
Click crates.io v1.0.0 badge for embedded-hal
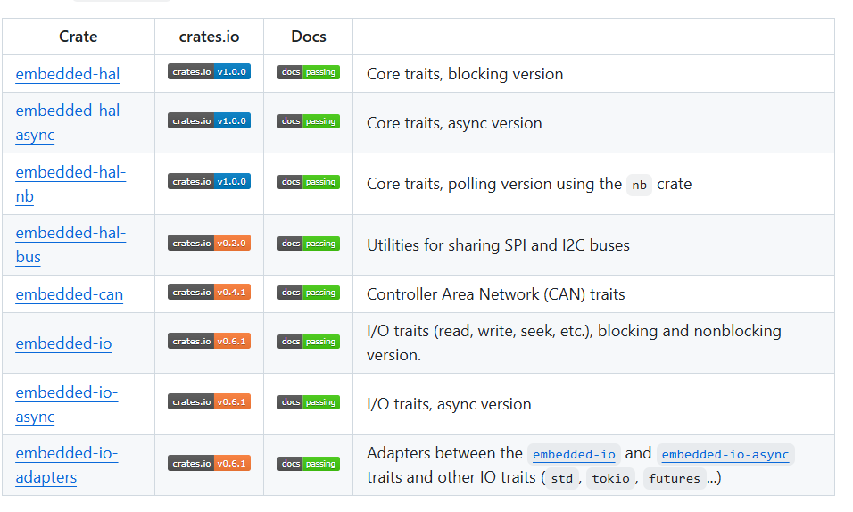pos(209,72)
